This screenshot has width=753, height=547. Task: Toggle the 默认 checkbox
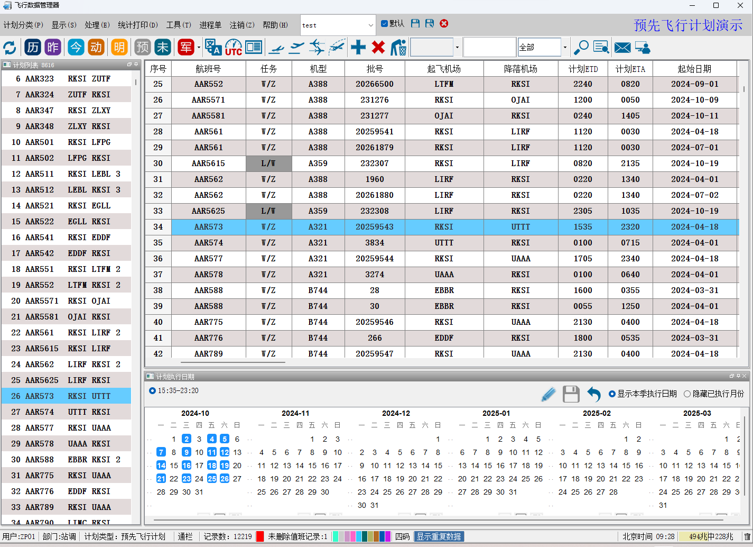[384, 24]
